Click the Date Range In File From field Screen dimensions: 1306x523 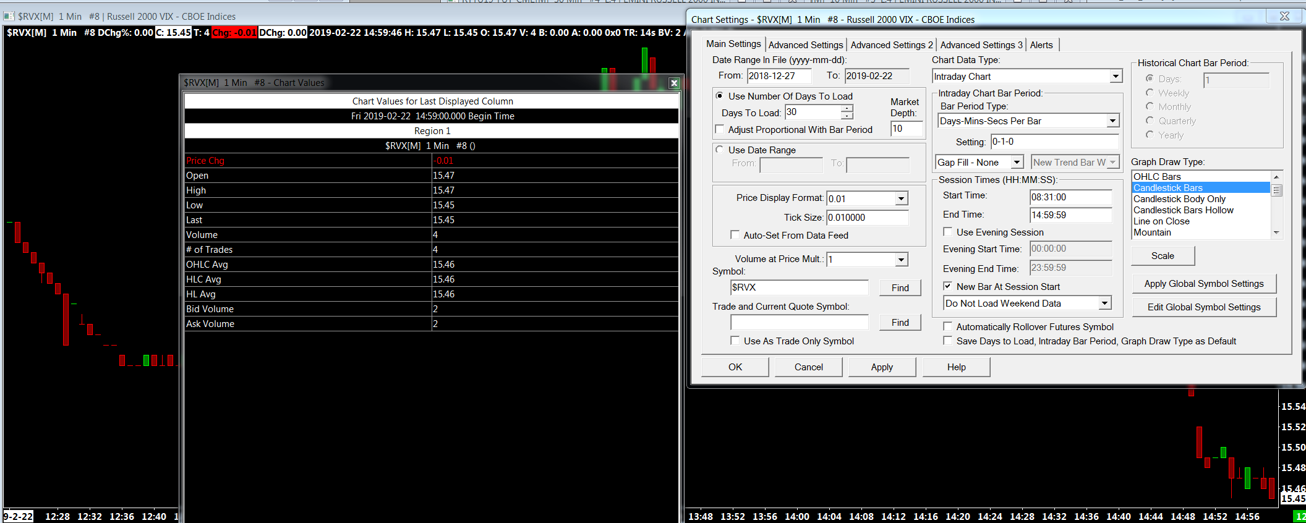click(x=779, y=76)
